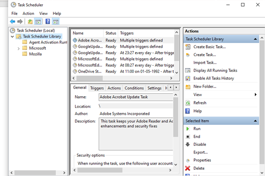
Task: Switch to the Actions tab
Action: coord(114,88)
